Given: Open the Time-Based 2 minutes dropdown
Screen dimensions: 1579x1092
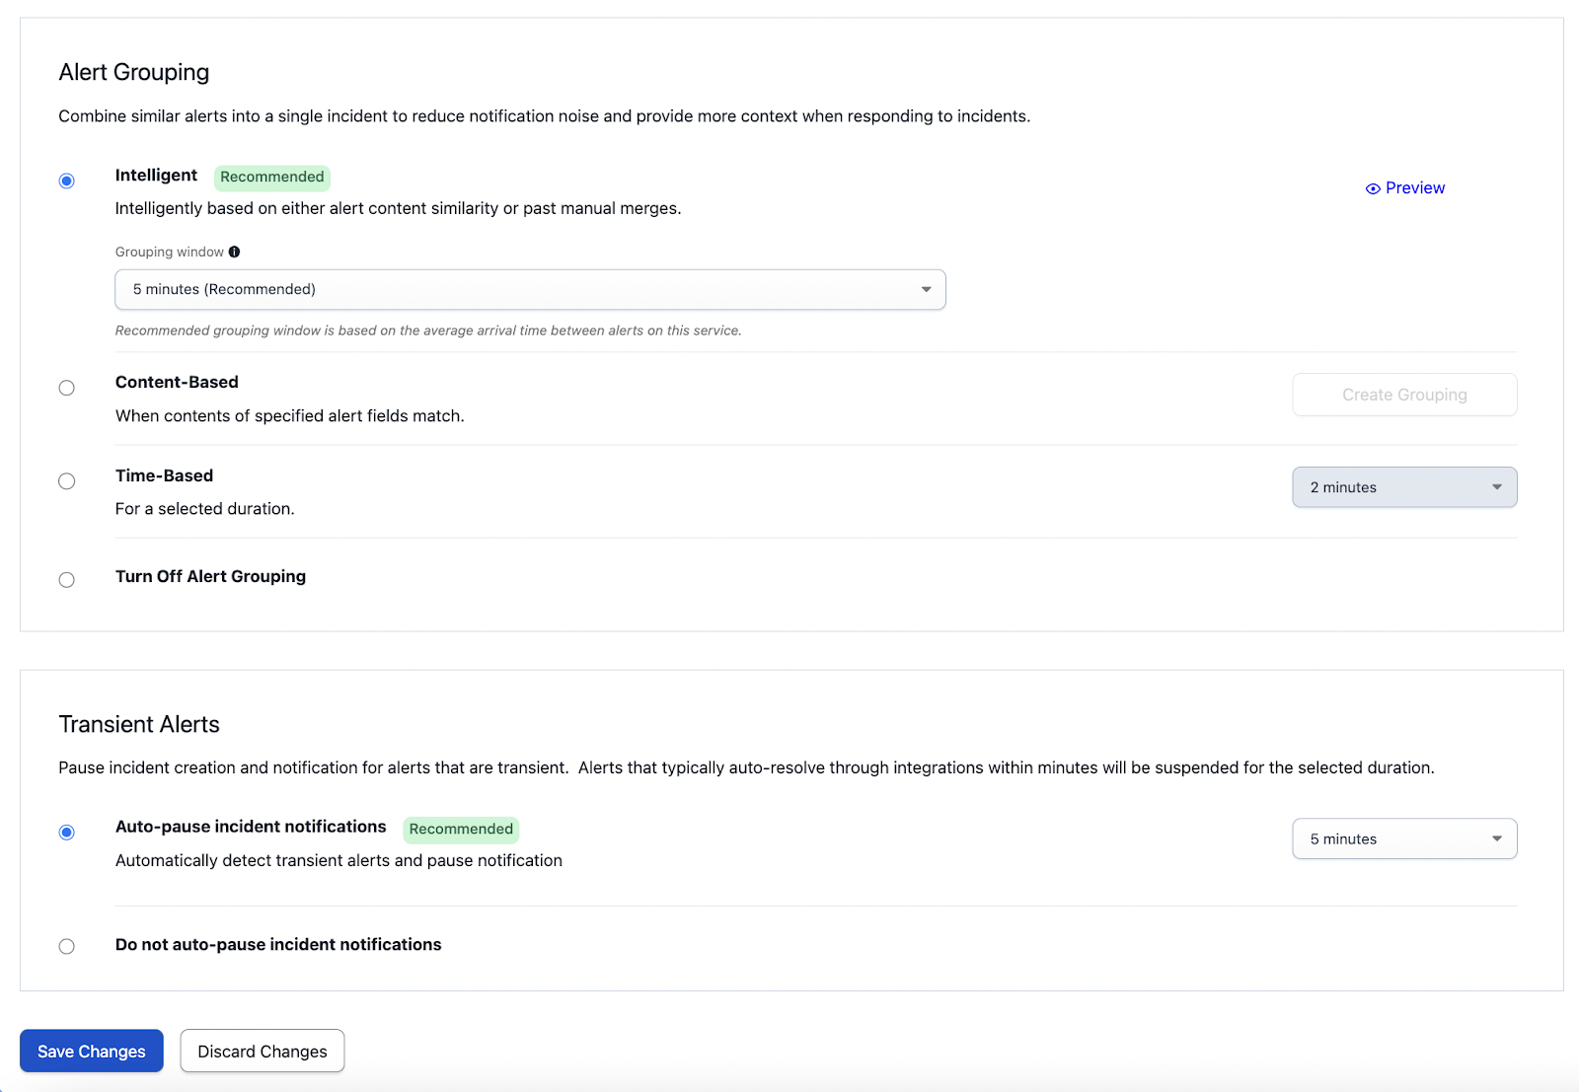Looking at the screenshot, I should 1403,487.
